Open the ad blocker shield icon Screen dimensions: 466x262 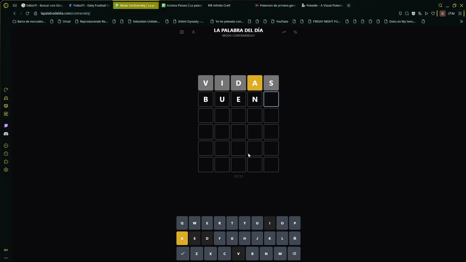click(x=413, y=13)
